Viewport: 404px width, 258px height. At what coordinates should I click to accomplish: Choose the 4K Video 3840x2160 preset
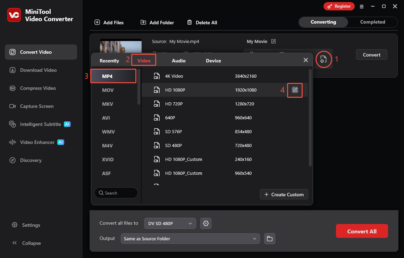tap(225, 76)
